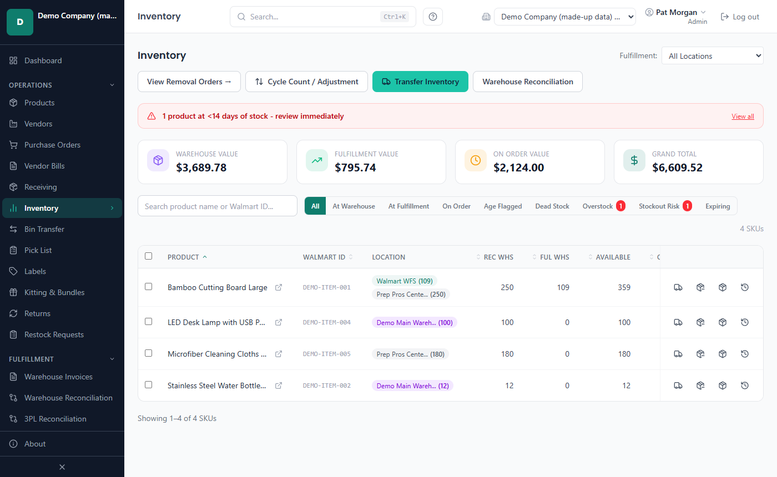This screenshot has width=777, height=477.
Task: Click the truck icon in the Stainless Steel Water Bottle row
Action: point(678,385)
